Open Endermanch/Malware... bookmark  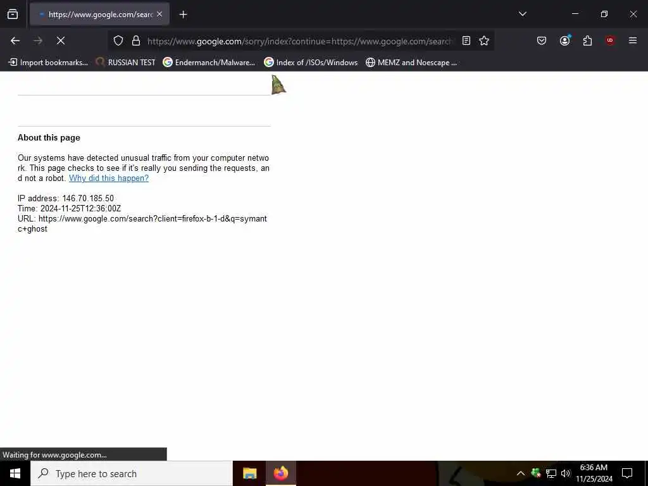pos(209,63)
